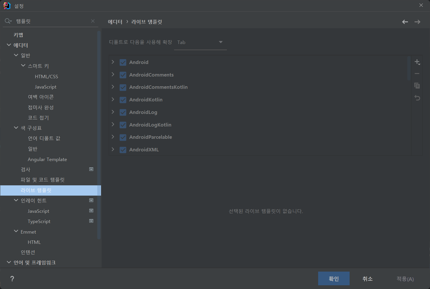Toggle the AndroidKotlin checkbox

123,100
